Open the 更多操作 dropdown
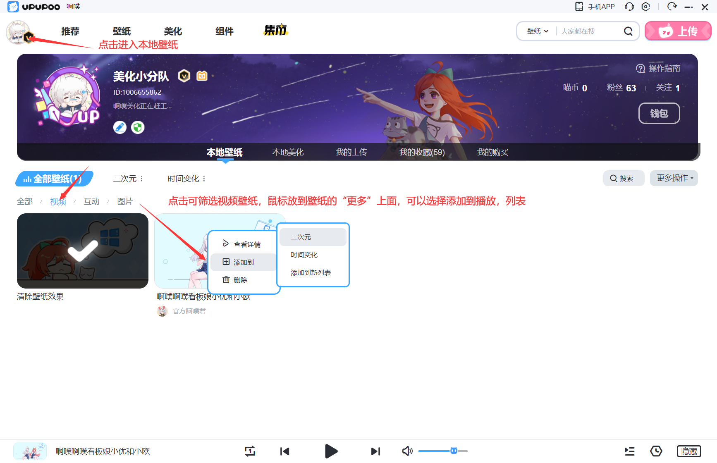The image size is (717, 463). 674,178
